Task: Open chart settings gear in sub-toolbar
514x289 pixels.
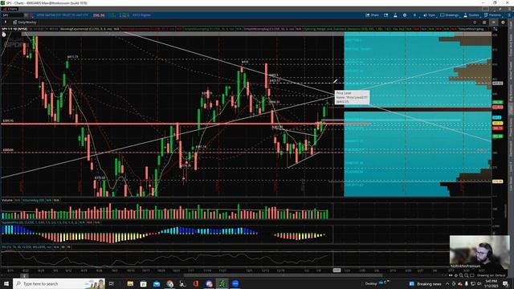Action: (x=503, y=22)
